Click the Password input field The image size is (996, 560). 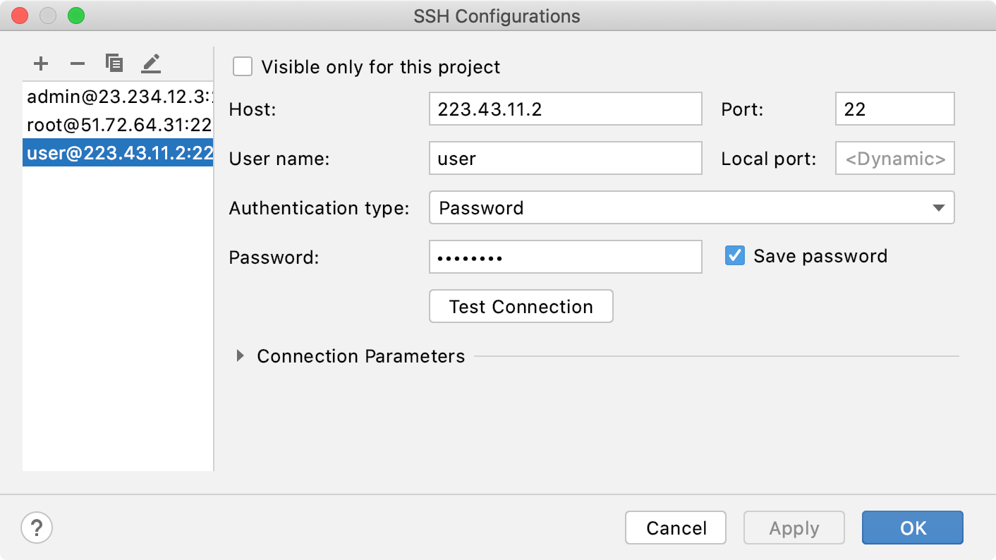564,257
